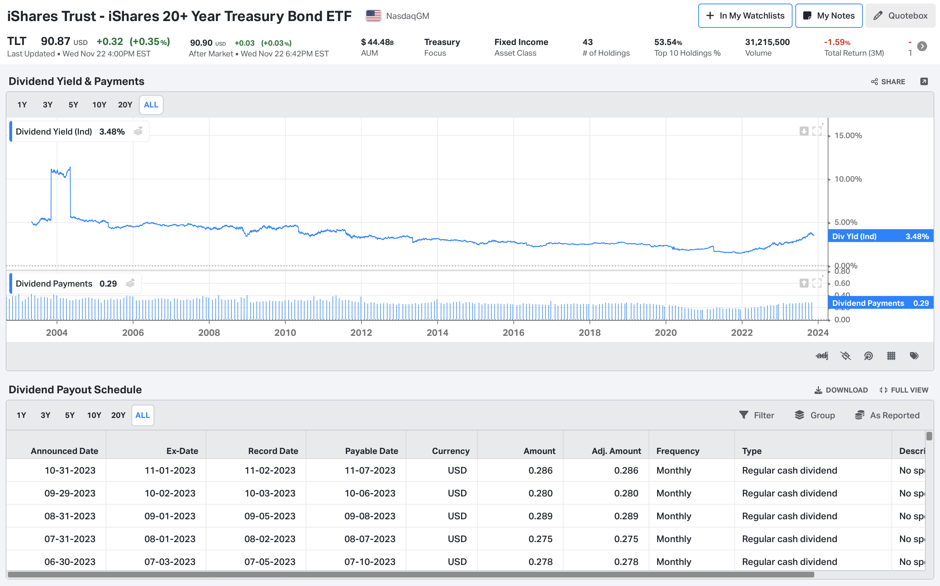This screenshot has height=586, width=940.
Task: Click the TLT ticker symbol
Action: tap(17, 41)
